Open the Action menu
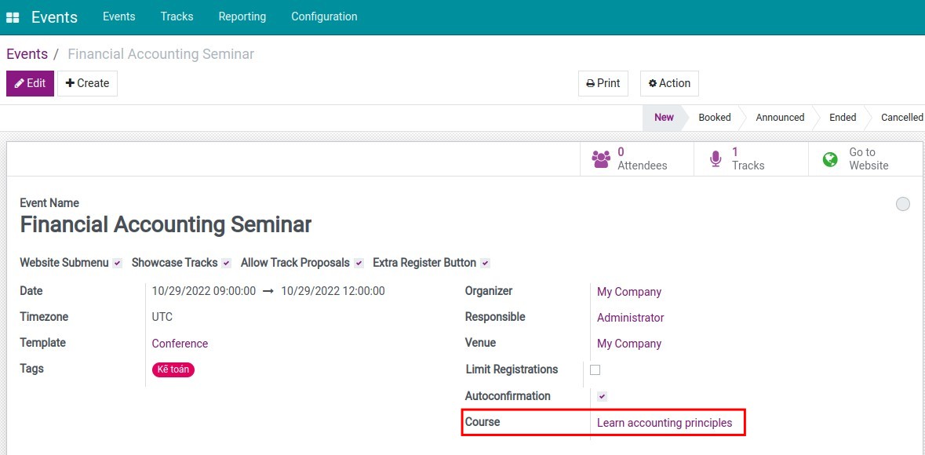The image size is (925, 455). coord(668,83)
